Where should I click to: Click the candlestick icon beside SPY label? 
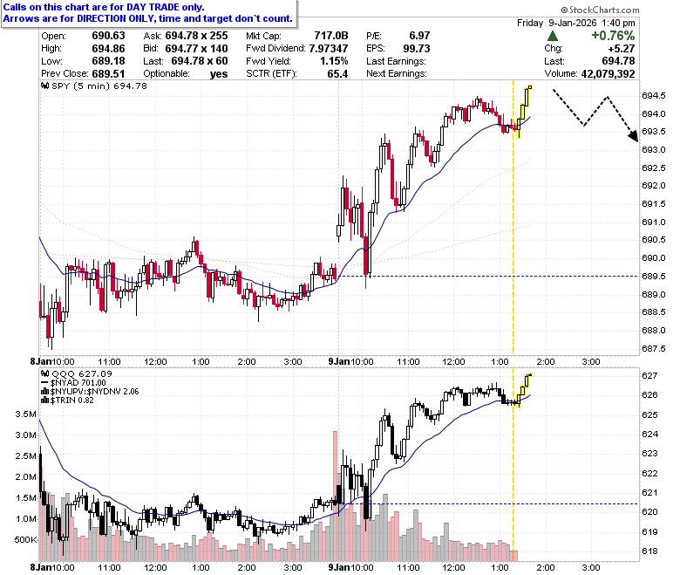coord(44,86)
